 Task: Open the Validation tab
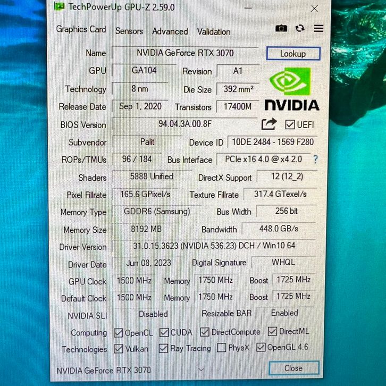click(214, 32)
